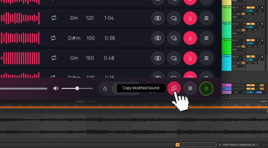Open the hamburger menu on the Dm 1:04 row
Image resolution: width=268 pixels, height=148 pixels.
click(x=206, y=18)
